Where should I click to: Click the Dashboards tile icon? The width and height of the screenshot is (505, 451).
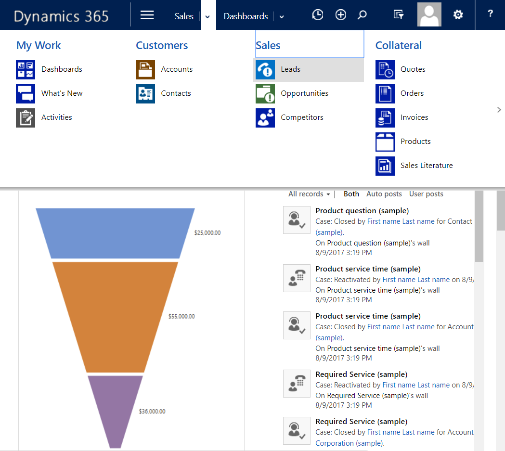(x=26, y=69)
